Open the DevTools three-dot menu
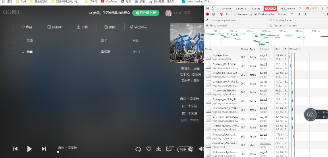The width and height of the screenshot is (328, 158). 322,8
